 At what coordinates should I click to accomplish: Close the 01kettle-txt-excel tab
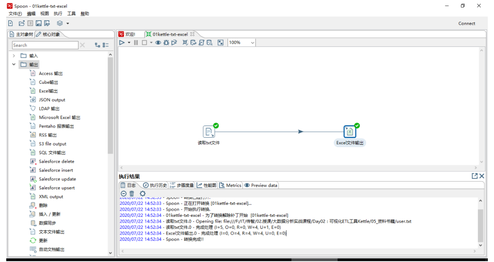click(x=192, y=34)
